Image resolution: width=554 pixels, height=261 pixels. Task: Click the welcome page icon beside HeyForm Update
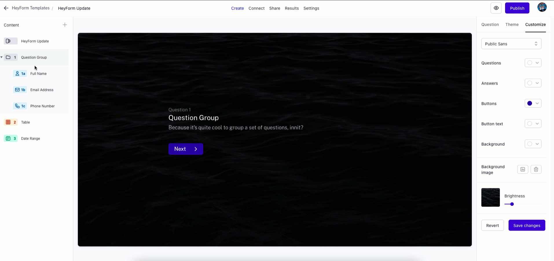tap(8, 41)
